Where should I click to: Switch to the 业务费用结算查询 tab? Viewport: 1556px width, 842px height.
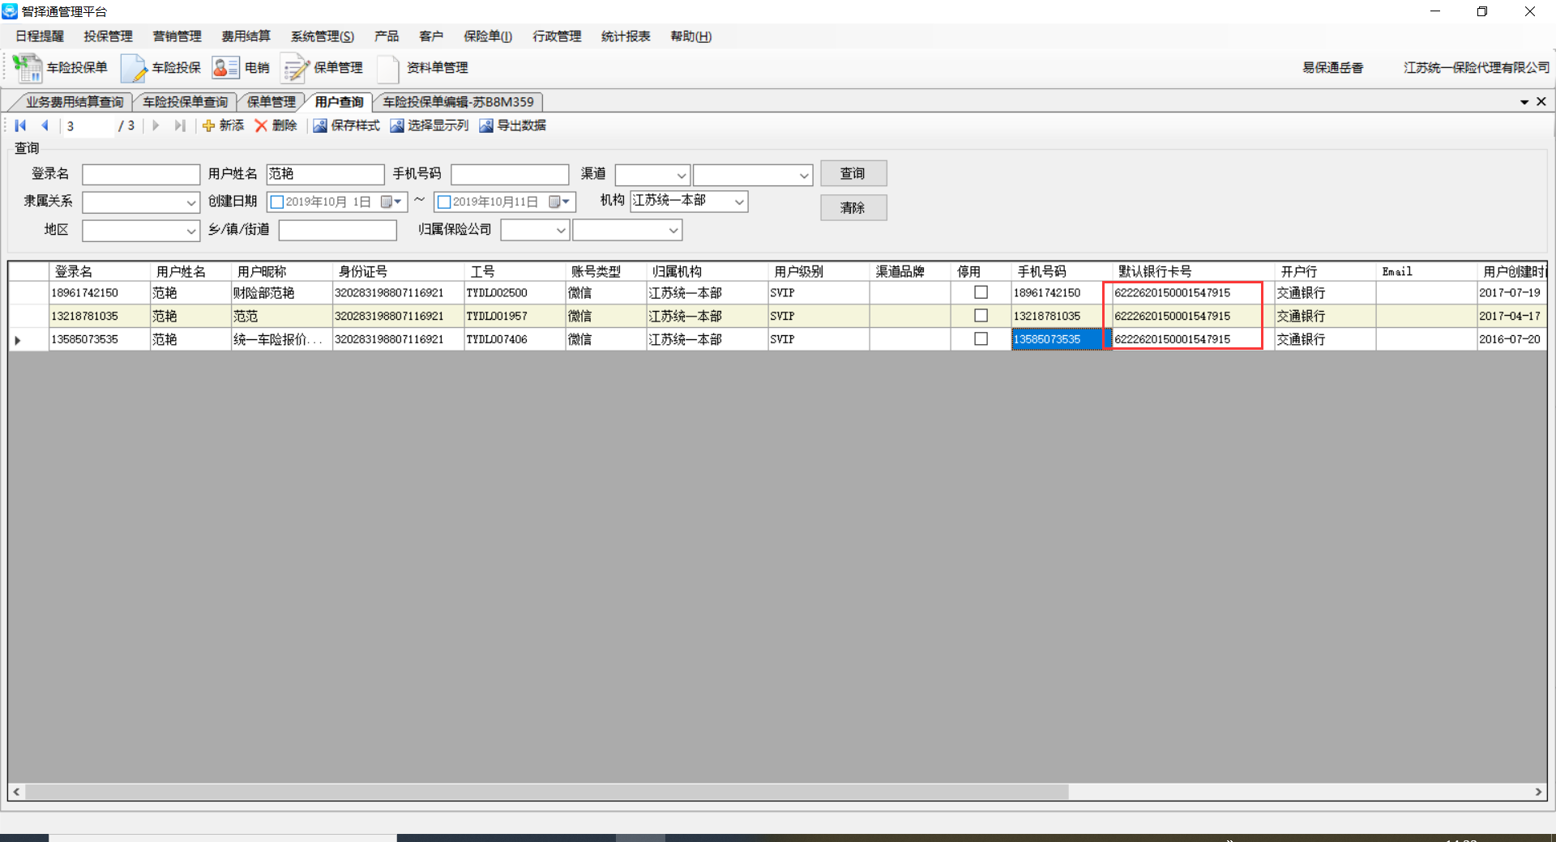pyautogui.click(x=75, y=102)
